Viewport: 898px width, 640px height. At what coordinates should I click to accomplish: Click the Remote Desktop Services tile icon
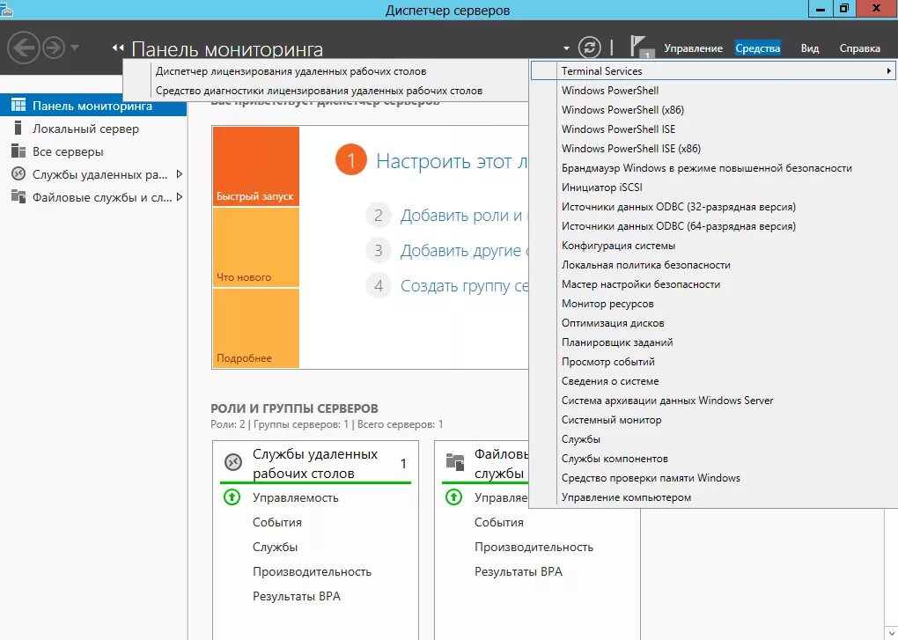[233, 461]
